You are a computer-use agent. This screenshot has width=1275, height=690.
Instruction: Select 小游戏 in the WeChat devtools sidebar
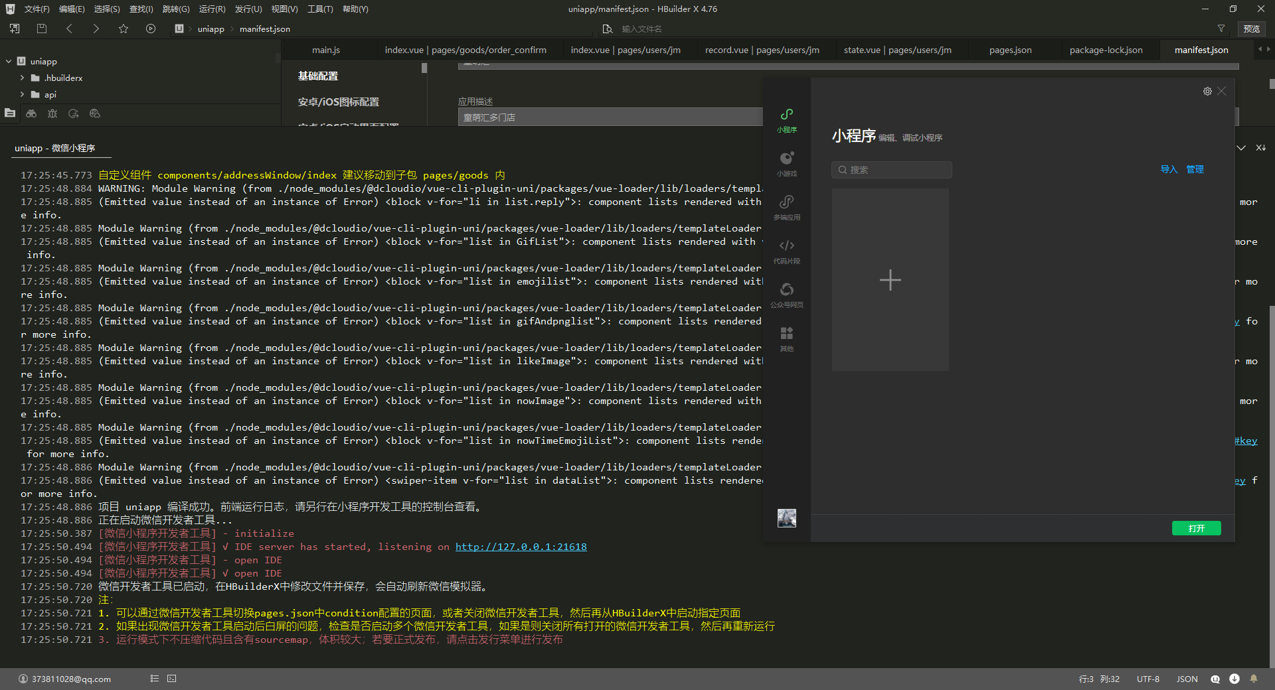click(787, 164)
